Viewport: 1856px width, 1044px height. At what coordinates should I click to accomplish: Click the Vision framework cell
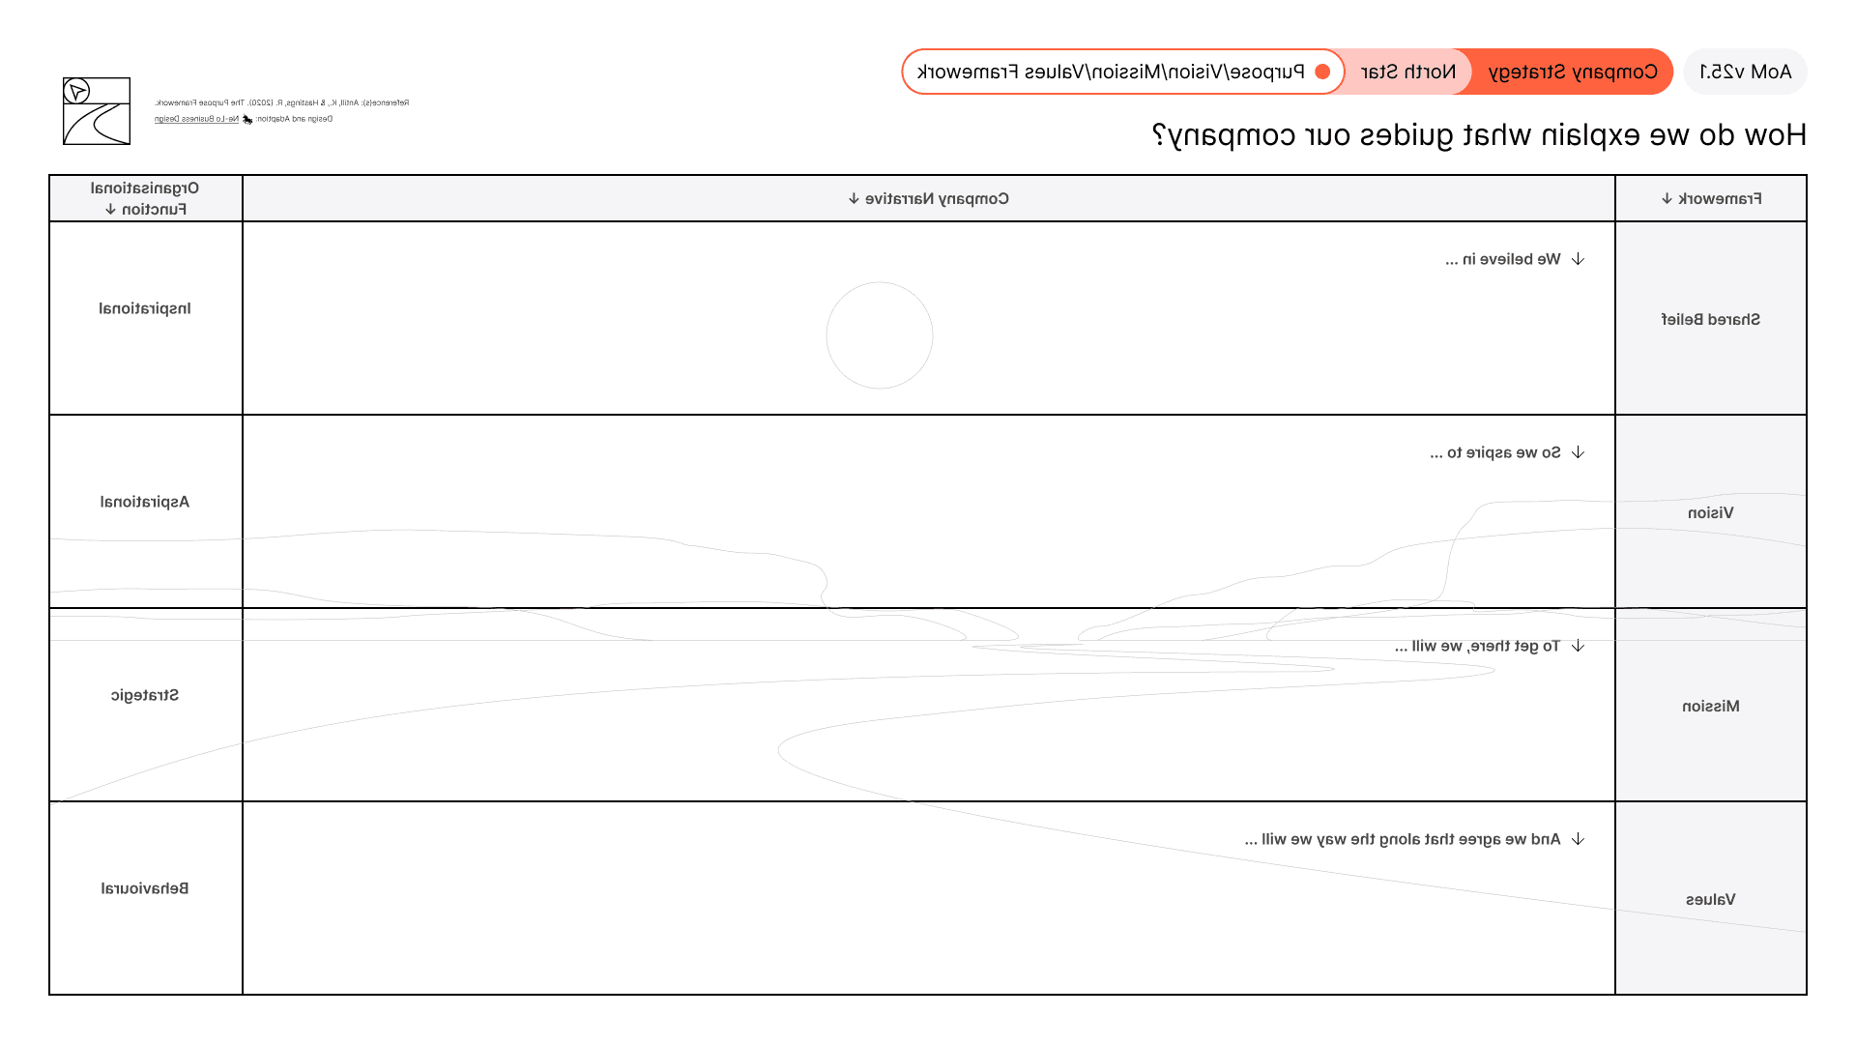pos(1710,512)
